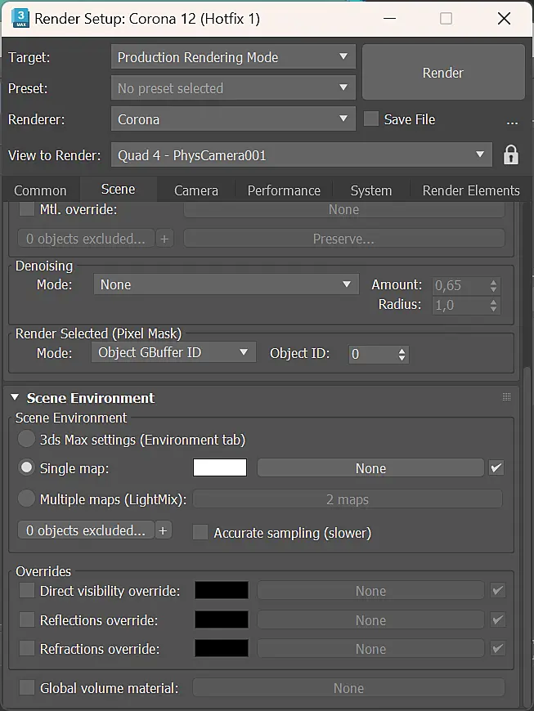534x711 pixels.
Task: Click the Render button
Action: [x=443, y=73]
